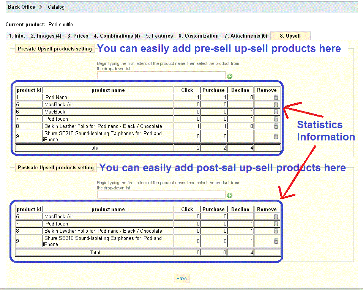Click postsale table Decline column header
Screen dimensions: 363x290
[x=240, y=209]
